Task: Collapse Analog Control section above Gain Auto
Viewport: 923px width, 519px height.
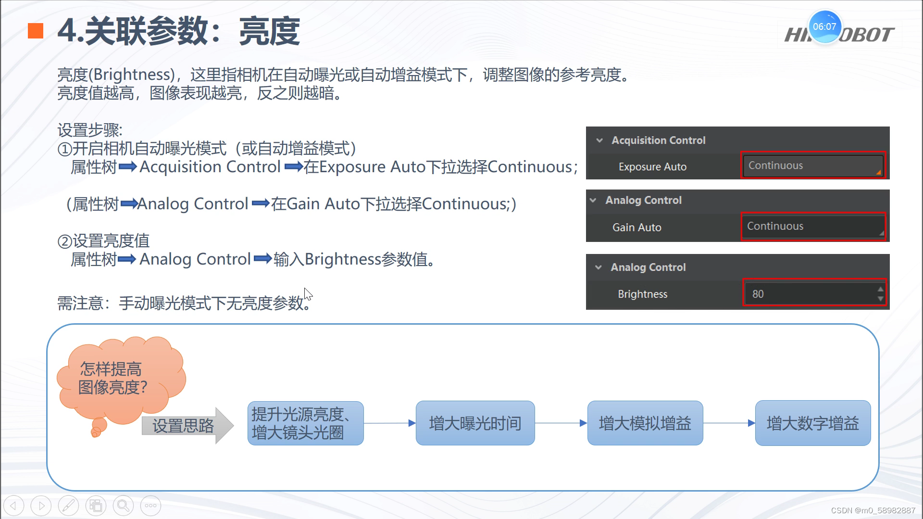Action: (593, 200)
